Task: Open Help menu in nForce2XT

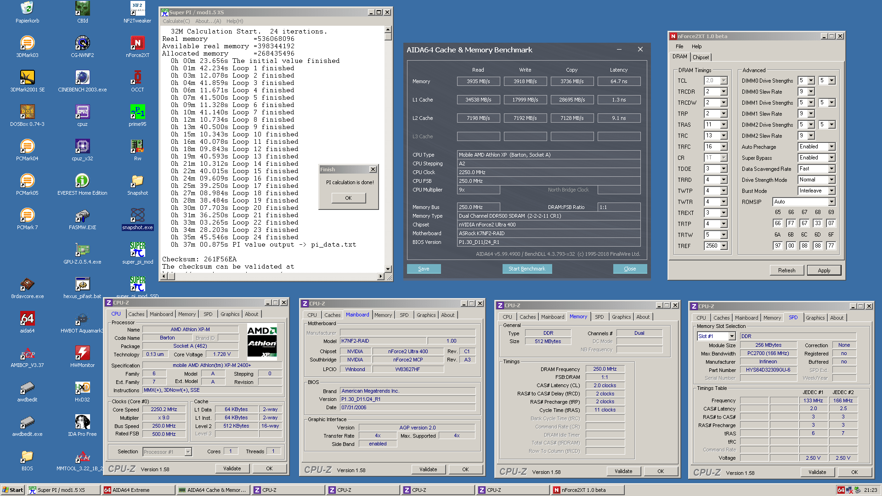Action: tap(696, 46)
